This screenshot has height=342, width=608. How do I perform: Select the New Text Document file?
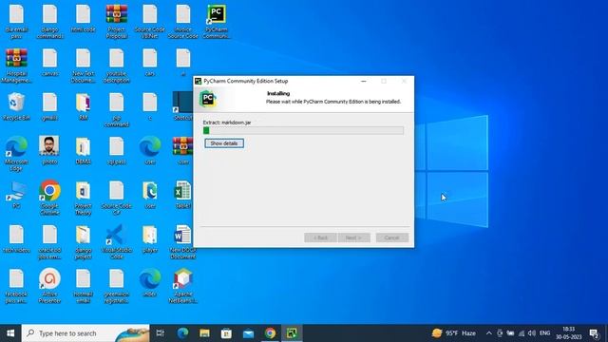coord(83,66)
